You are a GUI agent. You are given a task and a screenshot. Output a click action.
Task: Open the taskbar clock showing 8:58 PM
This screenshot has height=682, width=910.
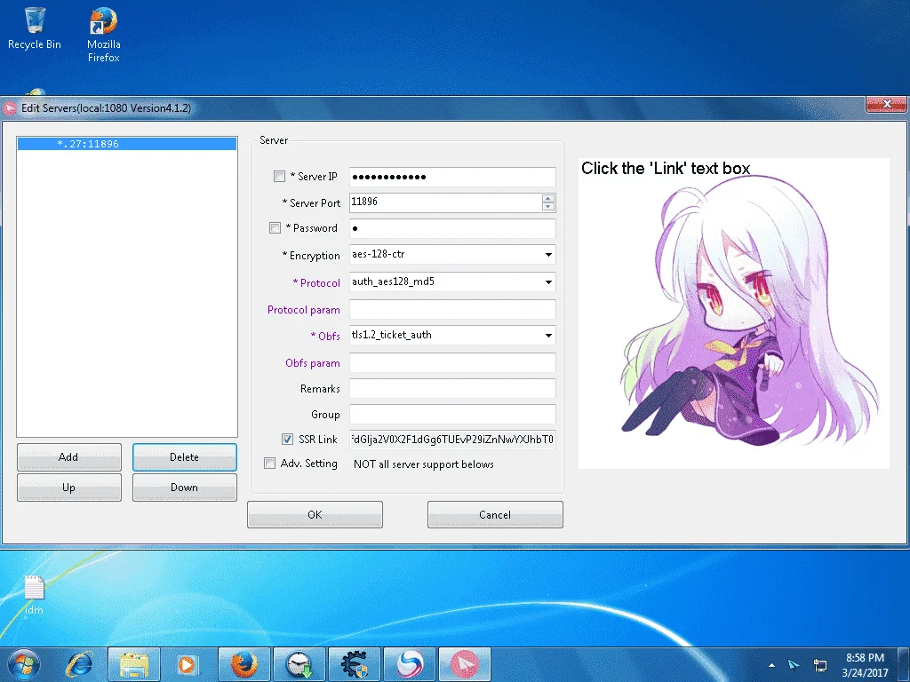865,664
